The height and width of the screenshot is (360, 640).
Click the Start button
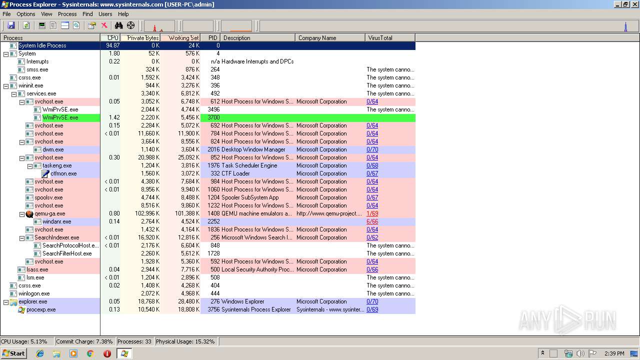13,353
